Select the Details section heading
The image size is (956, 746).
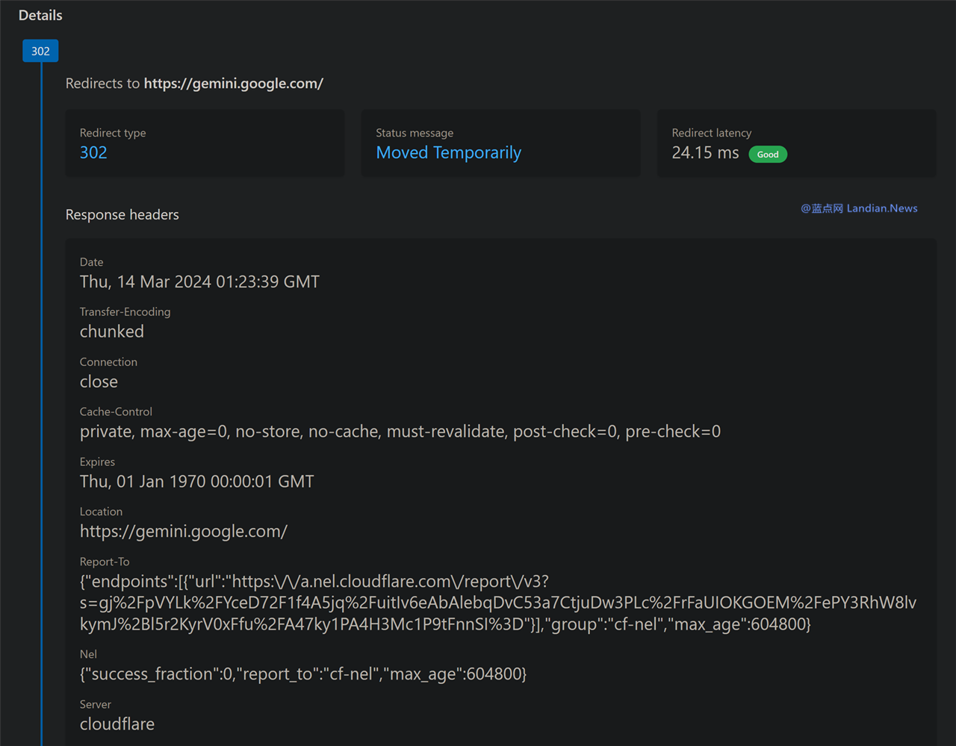40,15
